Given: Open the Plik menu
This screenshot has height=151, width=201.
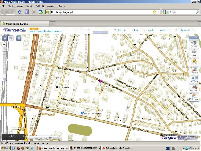Looking at the screenshot, I should tap(3, 6).
